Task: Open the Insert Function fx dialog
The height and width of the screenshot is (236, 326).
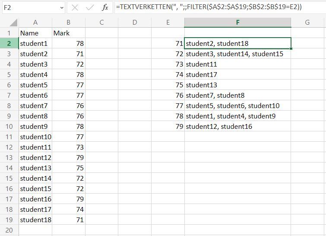Action: 105,8
